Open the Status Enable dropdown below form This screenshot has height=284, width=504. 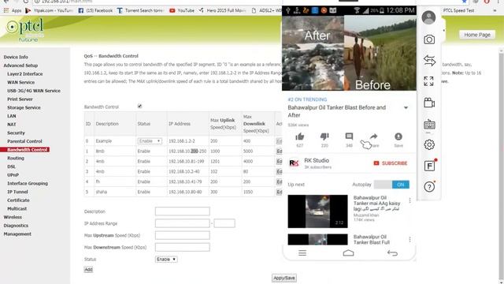click(166, 260)
